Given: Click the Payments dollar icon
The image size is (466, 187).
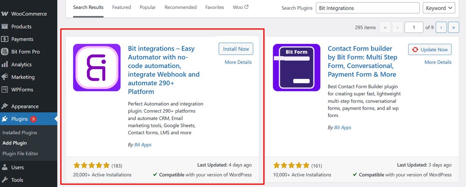Looking at the screenshot, I should 5,39.
